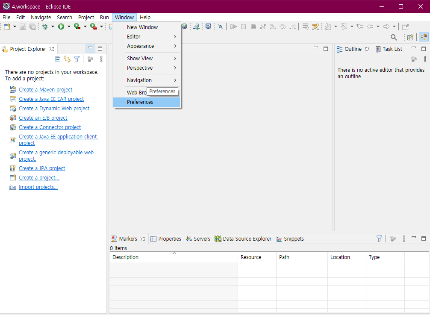Switch to Data Source Explorer tab

click(x=243, y=239)
